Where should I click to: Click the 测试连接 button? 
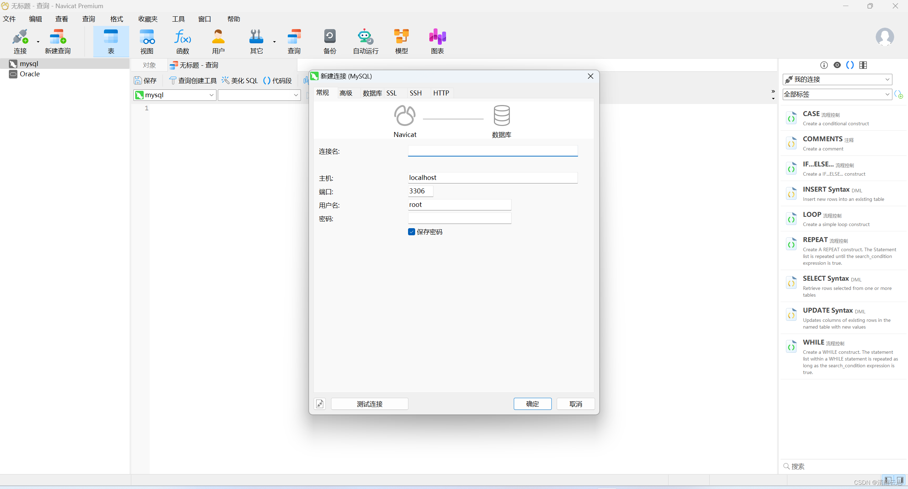[369, 404]
